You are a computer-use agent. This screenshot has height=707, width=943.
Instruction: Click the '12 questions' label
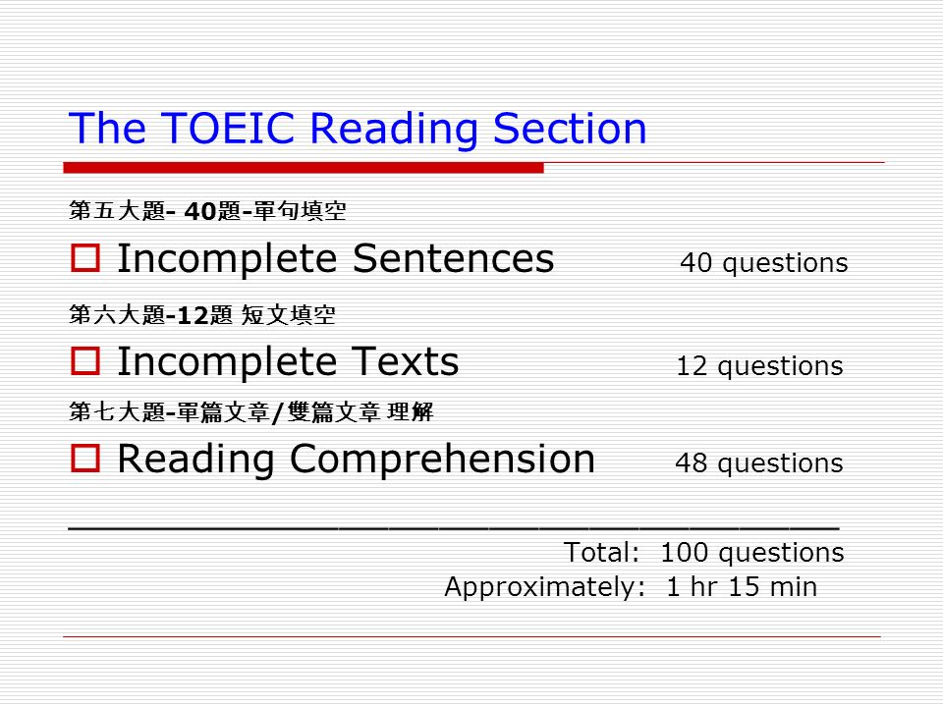[759, 366]
